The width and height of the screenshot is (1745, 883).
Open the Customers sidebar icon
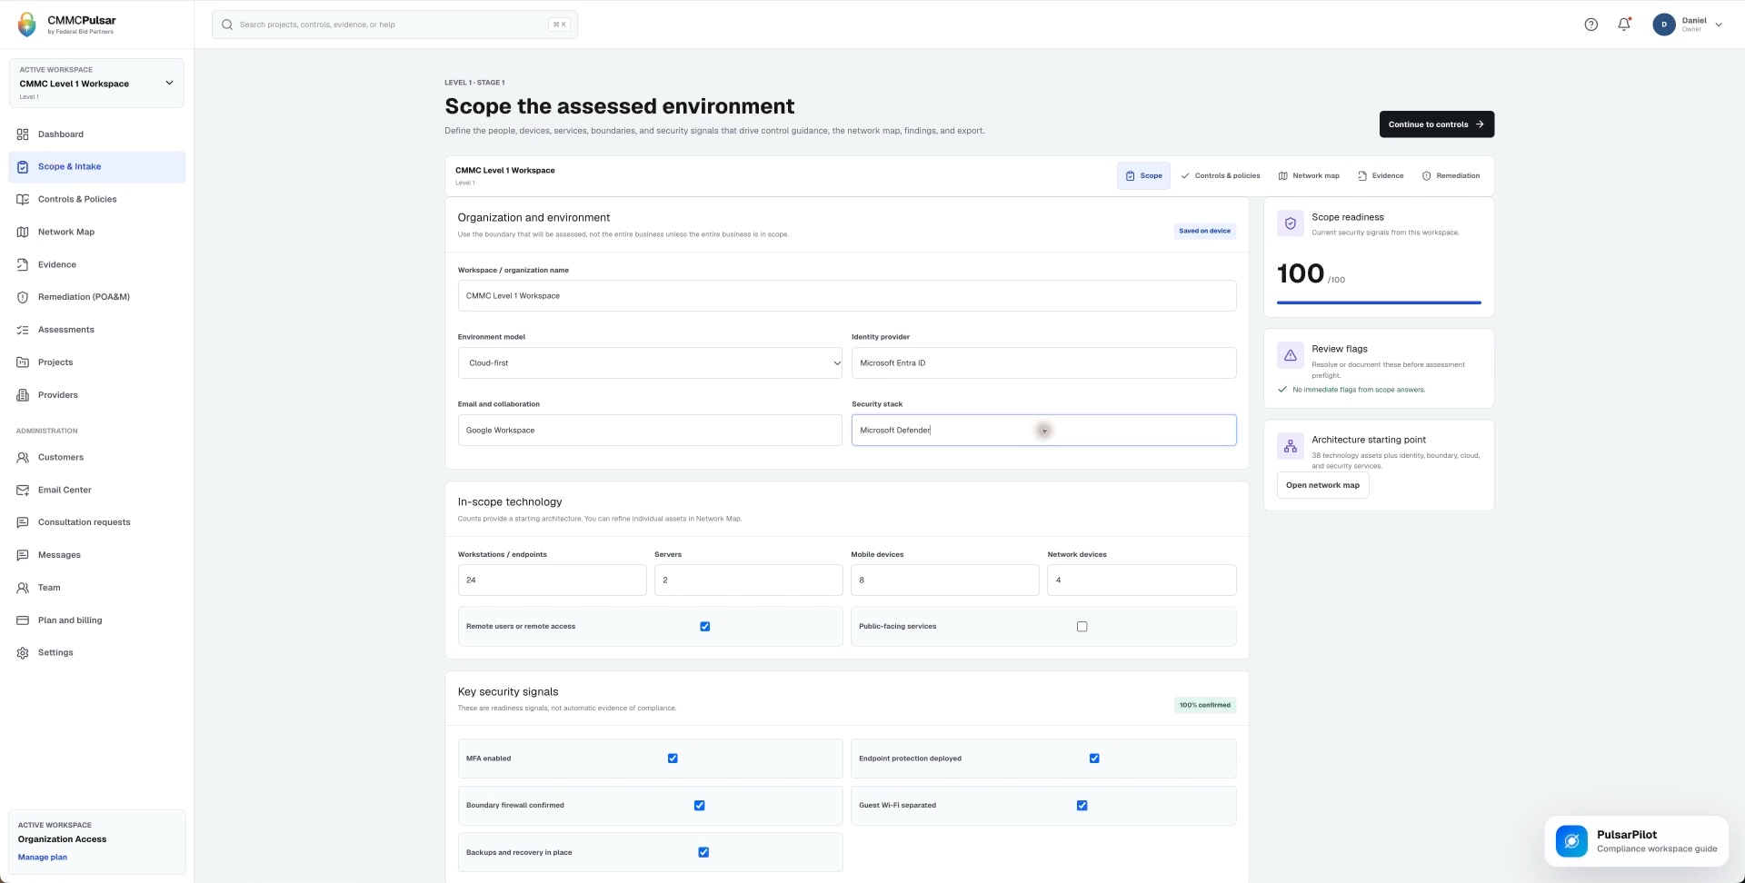23,458
